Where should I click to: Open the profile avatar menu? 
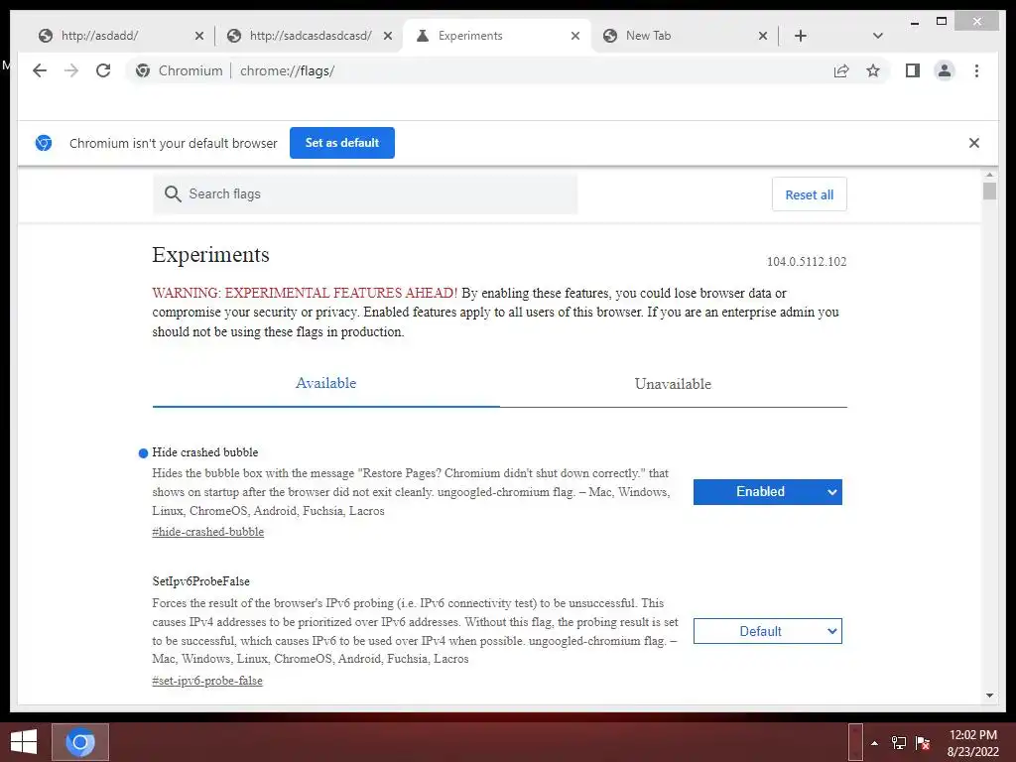[x=945, y=70]
